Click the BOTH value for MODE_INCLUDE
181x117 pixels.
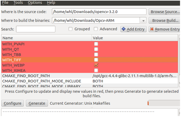tap(98, 81)
